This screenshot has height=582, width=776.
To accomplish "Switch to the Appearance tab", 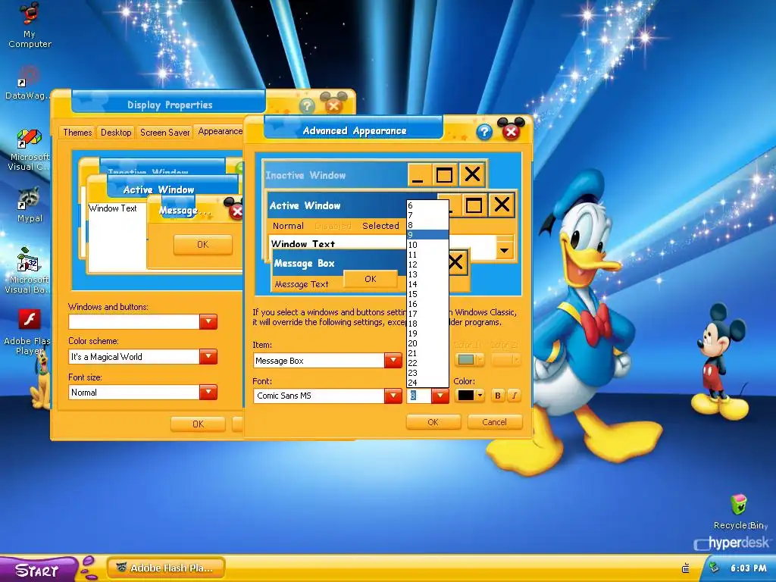I will [220, 131].
